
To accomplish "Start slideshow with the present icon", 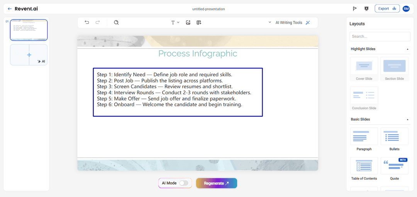I will pyautogui.click(x=366, y=9).
